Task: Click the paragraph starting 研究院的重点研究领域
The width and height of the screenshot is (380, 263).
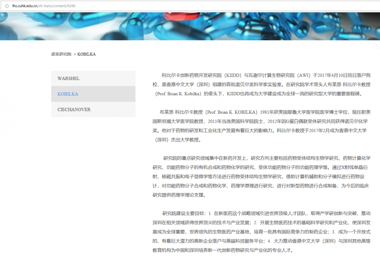Action: [261, 176]
